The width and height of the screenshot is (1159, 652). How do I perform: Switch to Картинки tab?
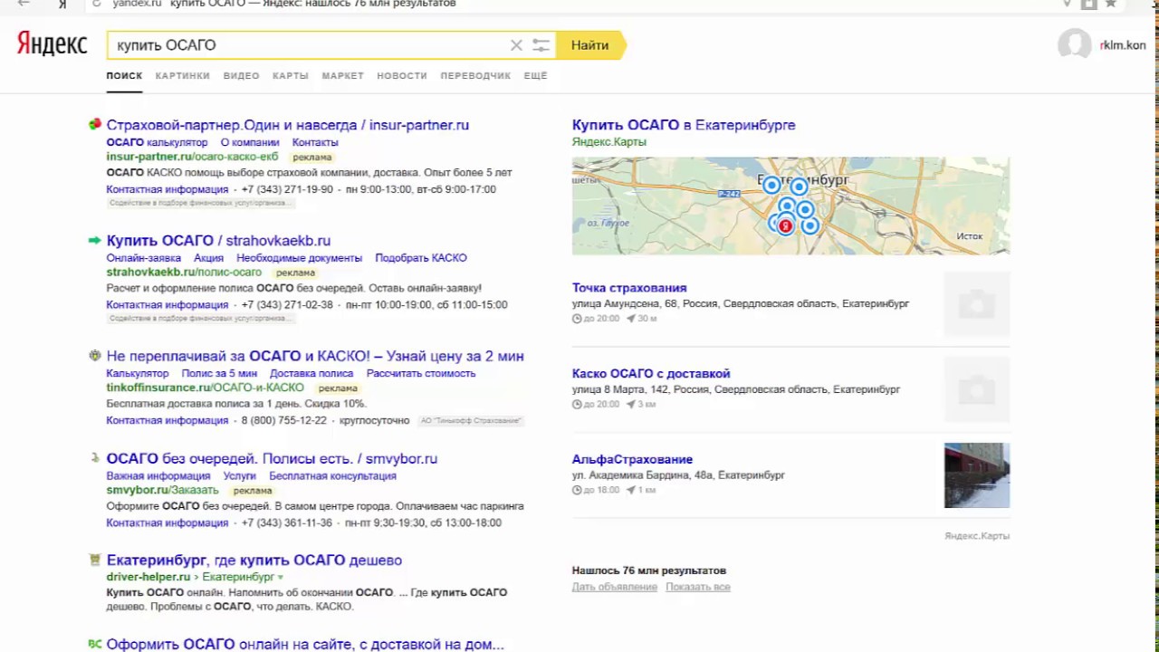click(x=182, y=76)
